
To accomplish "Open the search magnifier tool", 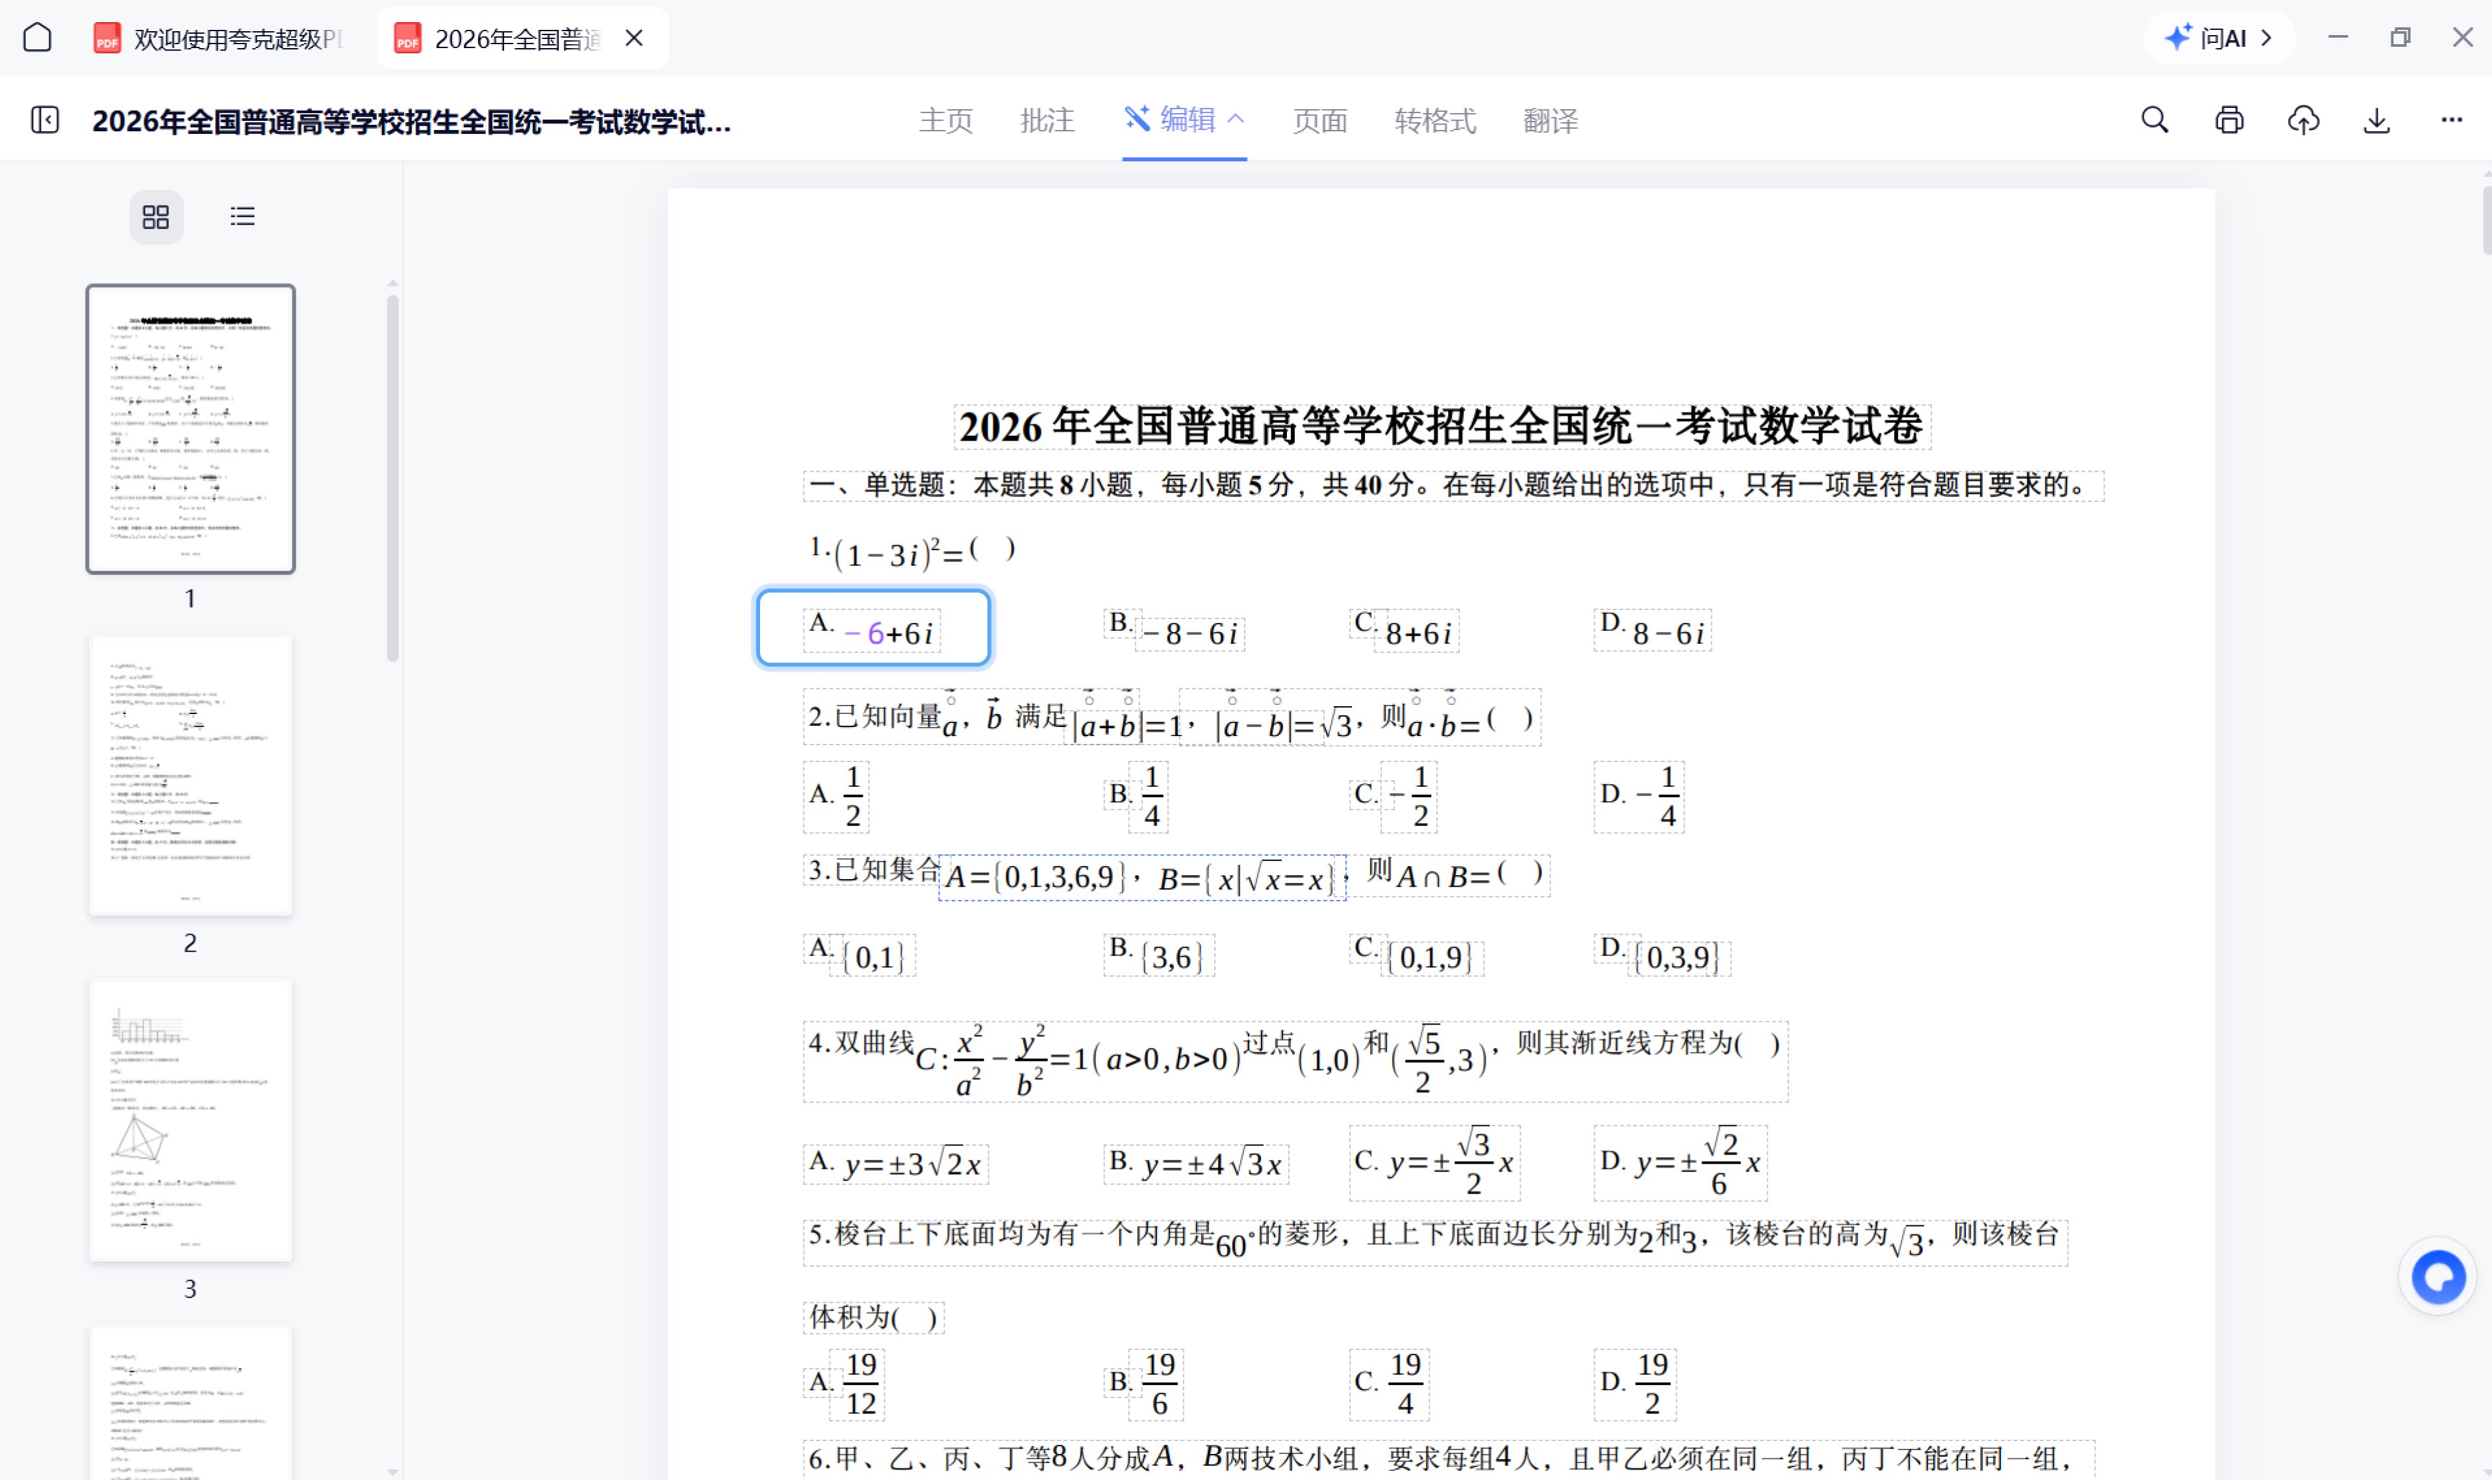I will pyautogui.click(x=2154, y=120).
